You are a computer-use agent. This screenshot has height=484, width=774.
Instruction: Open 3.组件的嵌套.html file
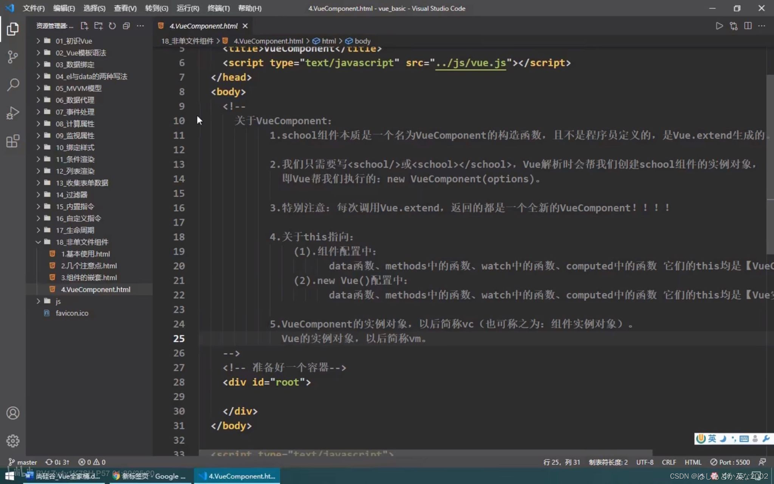(88, 278)
